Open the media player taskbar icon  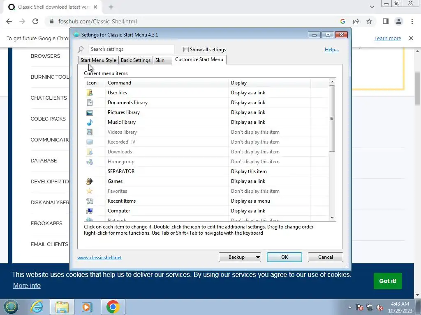87,307
